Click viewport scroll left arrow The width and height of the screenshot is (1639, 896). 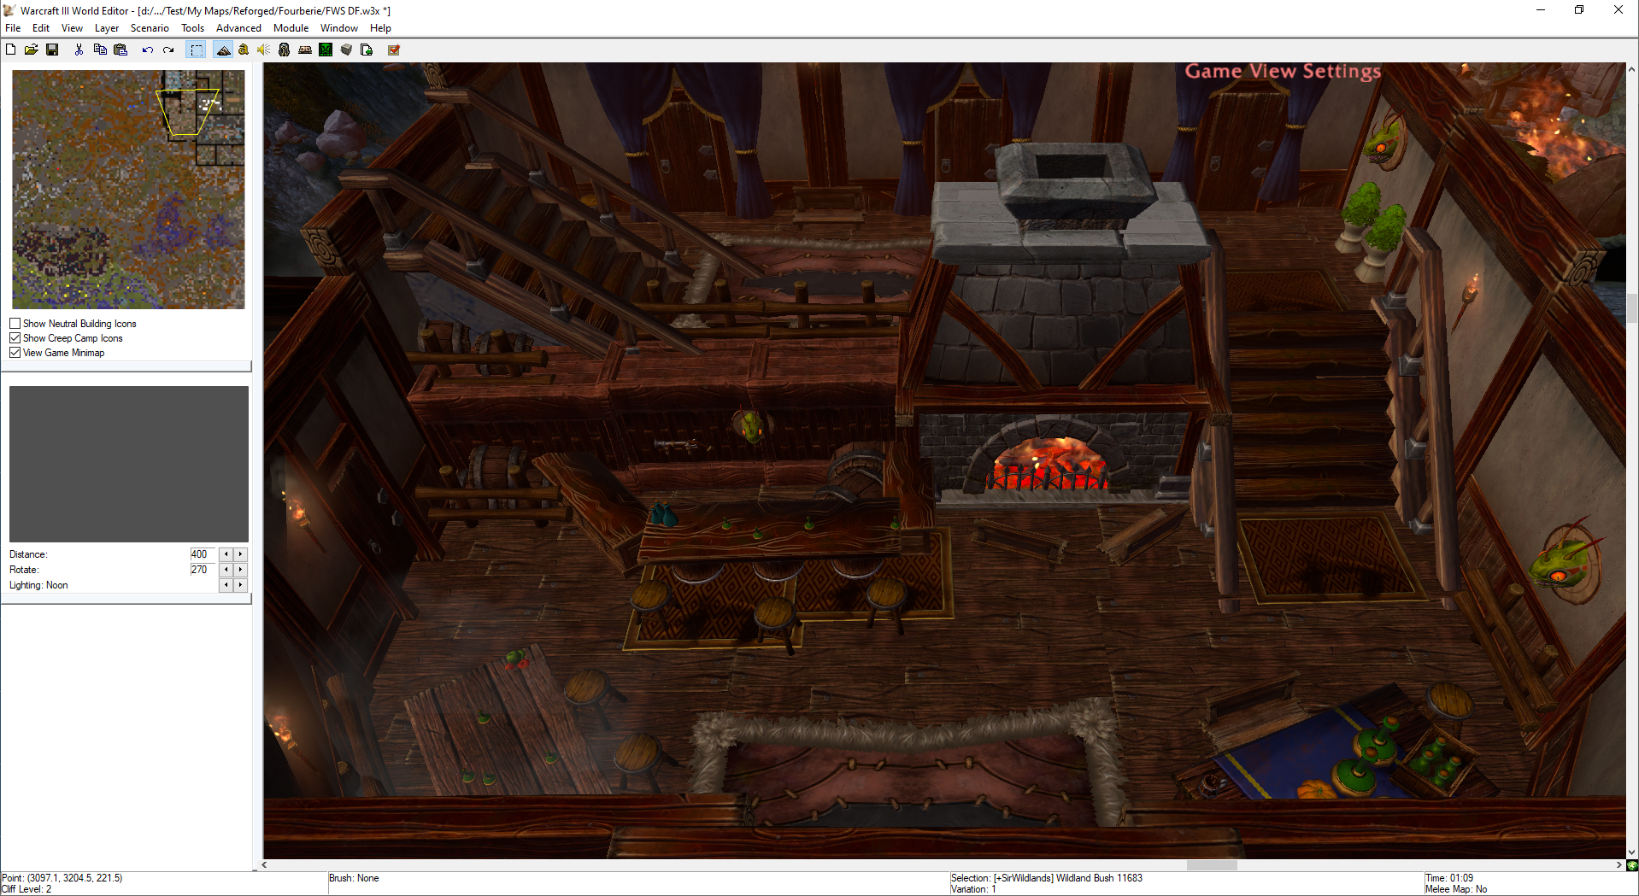[265, 865]
